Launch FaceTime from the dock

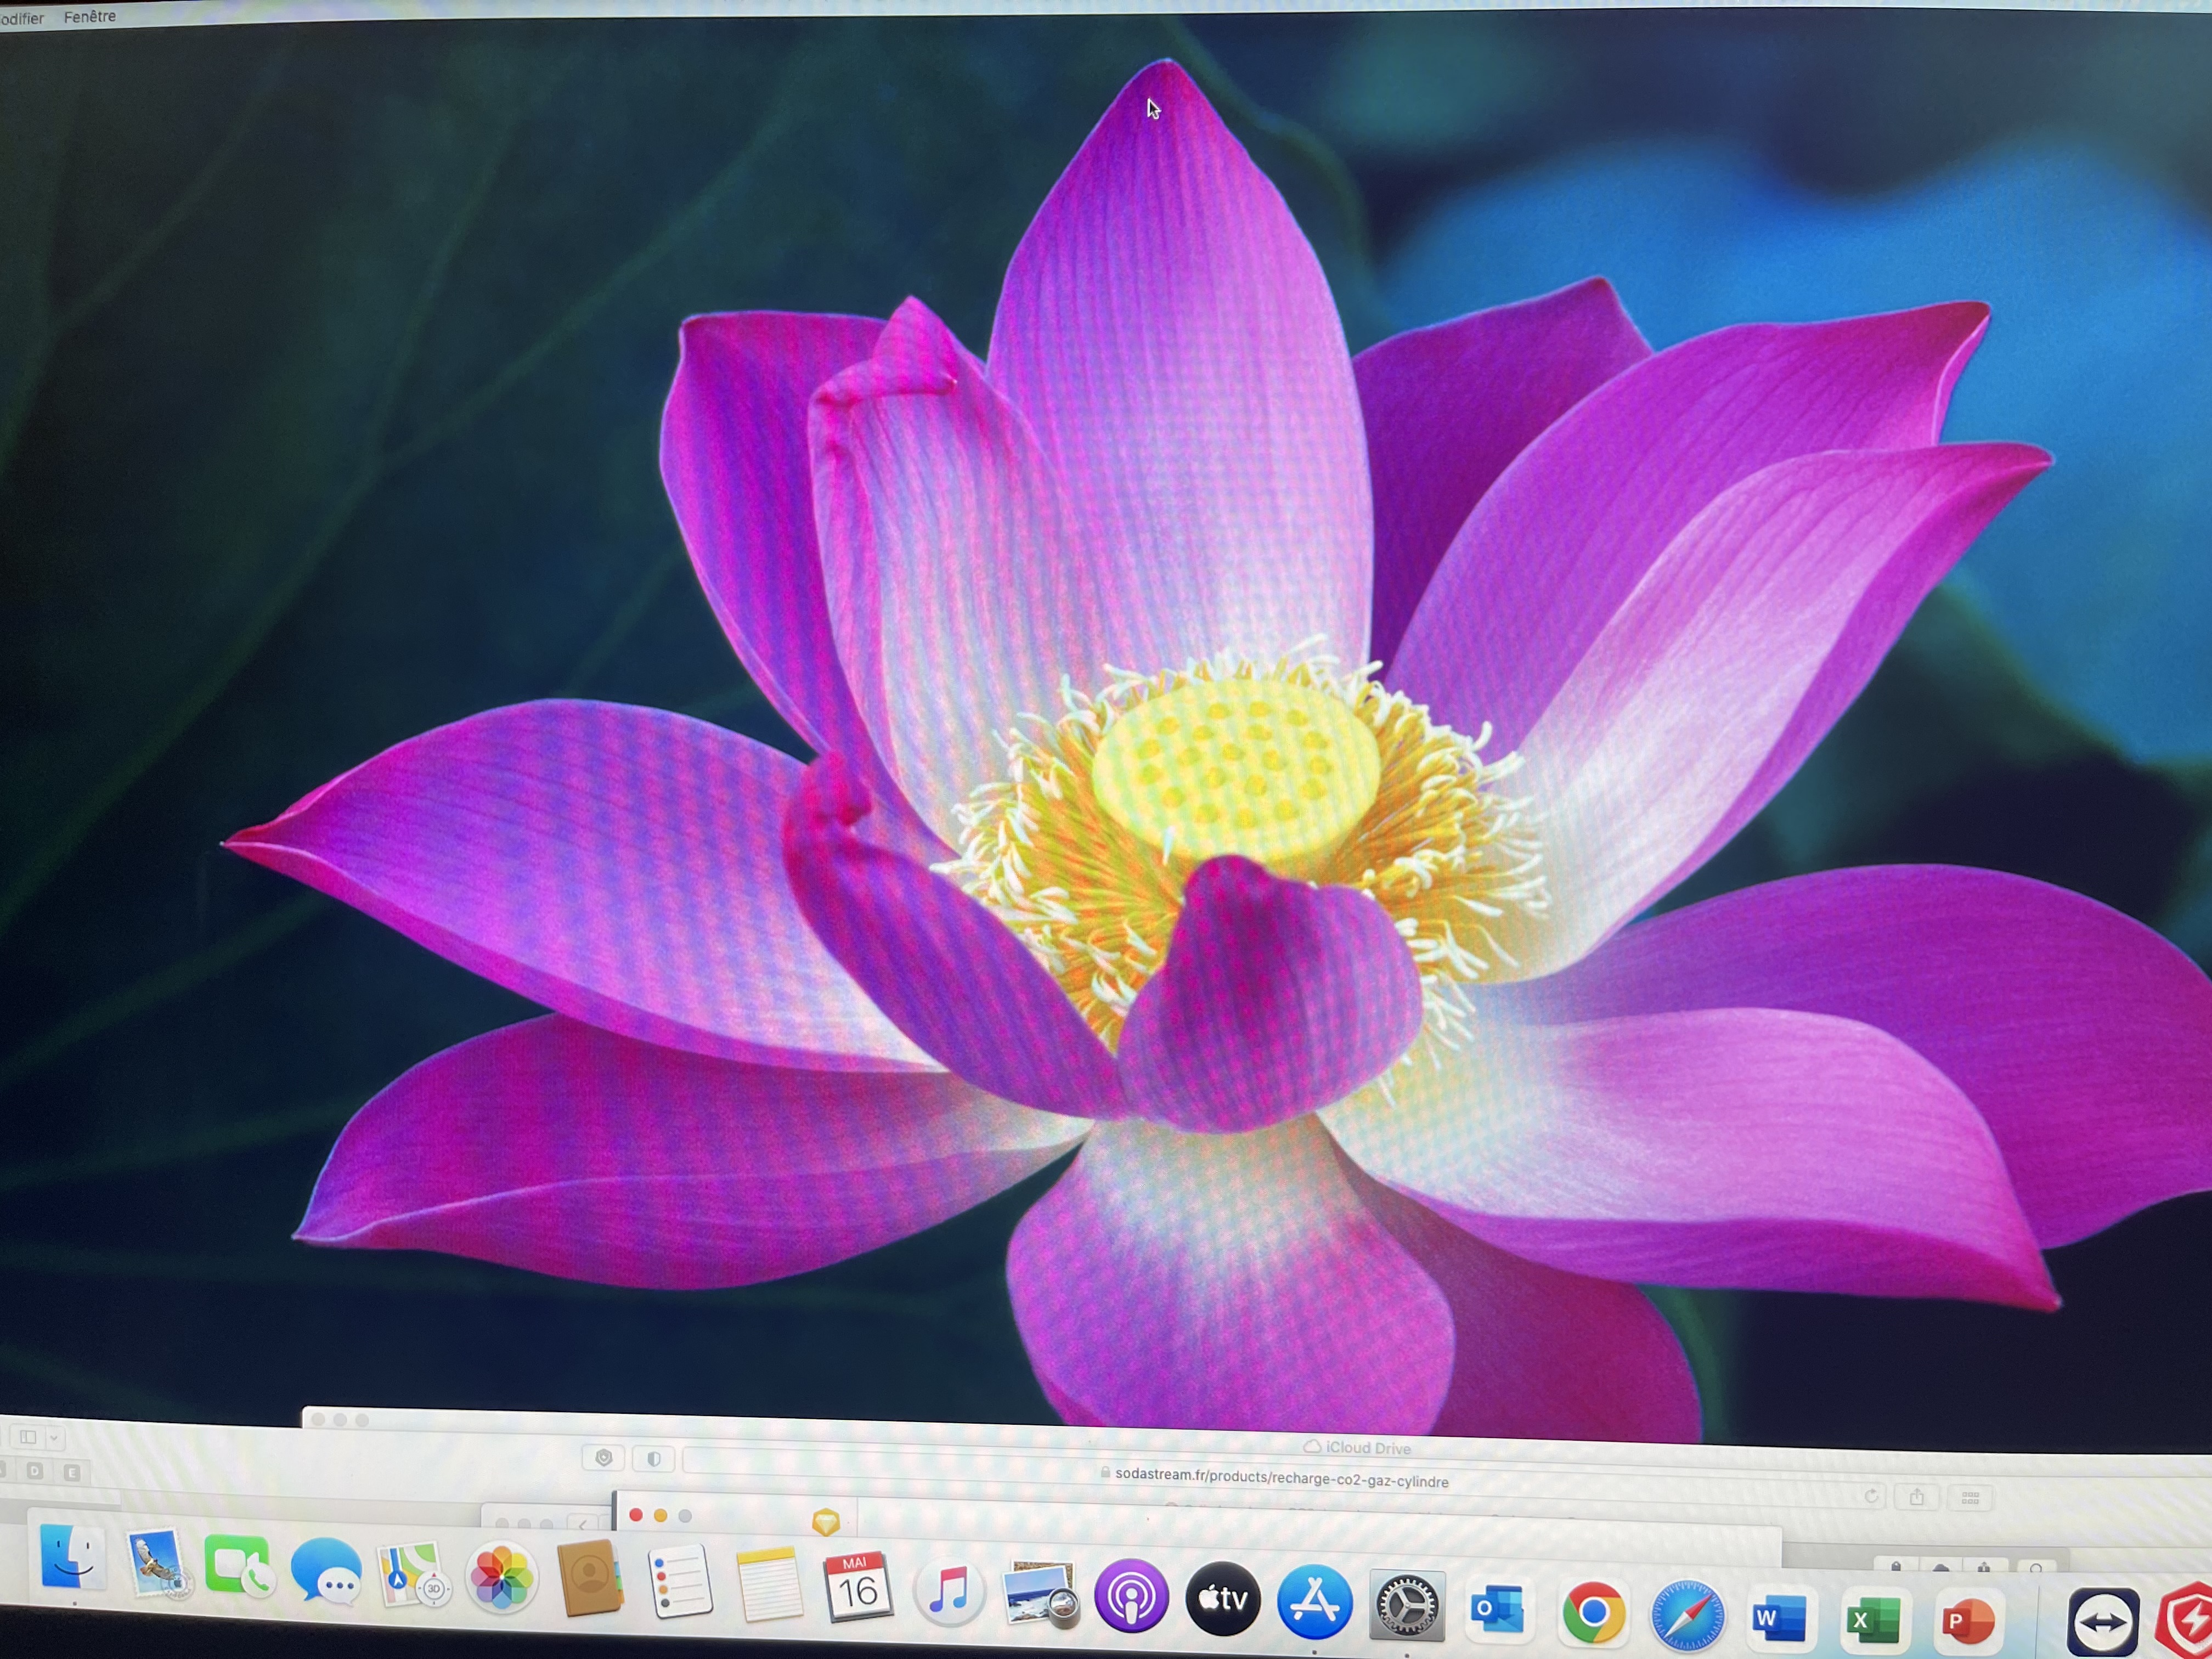click(237, 1566)
